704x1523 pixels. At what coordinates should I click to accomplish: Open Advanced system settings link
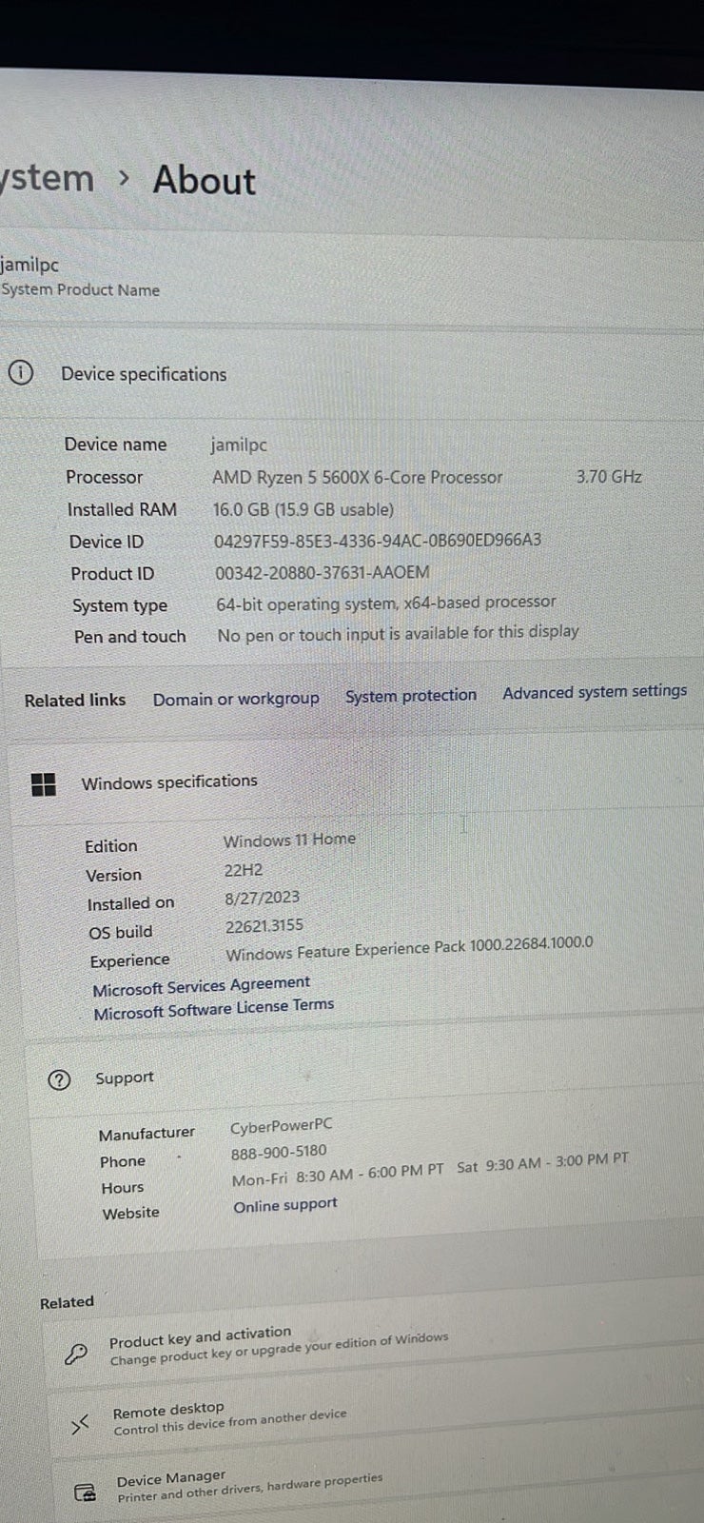(595, 692)
